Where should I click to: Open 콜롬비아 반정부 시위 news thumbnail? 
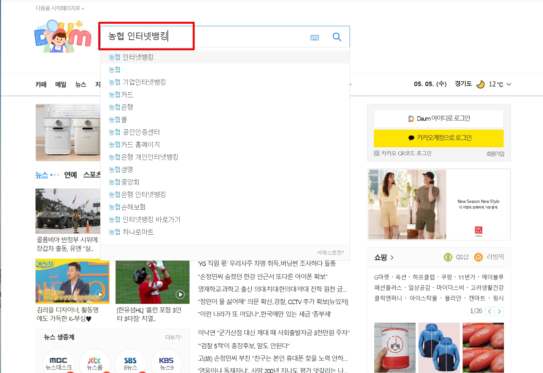pos(68,211)
